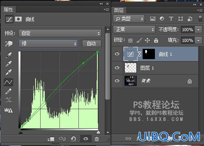Clip adjustment to layer below icon
Viewport: 204px width, 146px height.
51,139
